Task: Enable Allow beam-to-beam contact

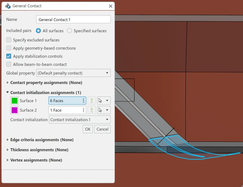Action: (x=9, y=64)
